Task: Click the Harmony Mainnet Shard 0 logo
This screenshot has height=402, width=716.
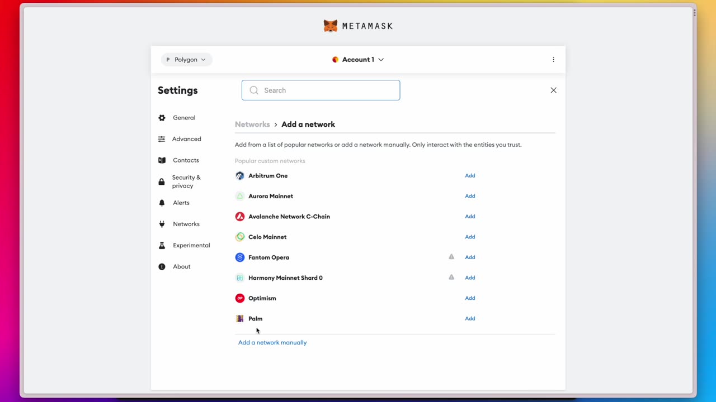Action: click(240, 277)
